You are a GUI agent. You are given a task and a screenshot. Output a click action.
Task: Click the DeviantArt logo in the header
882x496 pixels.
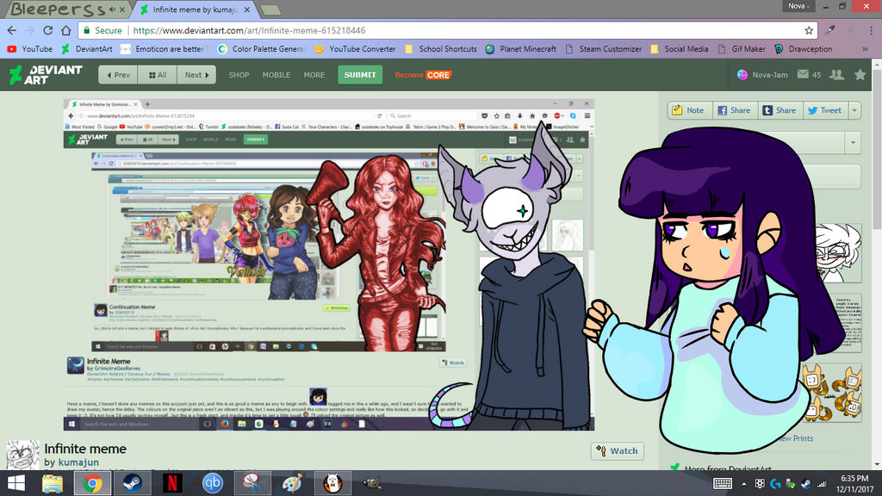pyautogui.click(x=47, y=75)
